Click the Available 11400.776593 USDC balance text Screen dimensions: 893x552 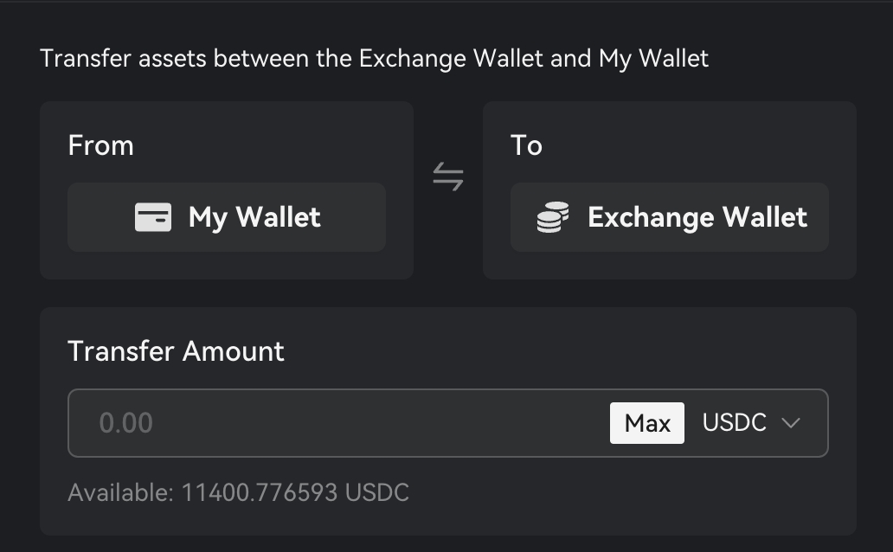coord(238,493)
